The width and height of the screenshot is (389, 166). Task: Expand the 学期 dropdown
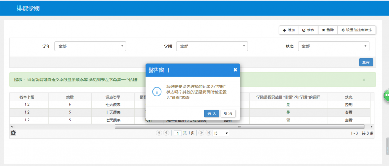point(212,46)
